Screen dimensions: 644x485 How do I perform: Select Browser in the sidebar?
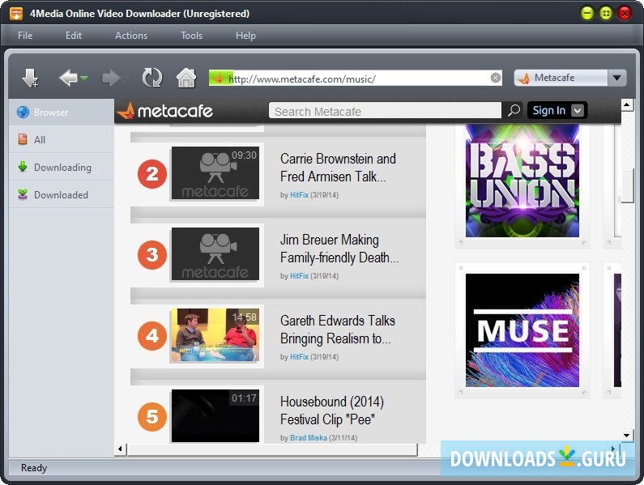pos(62,112)
